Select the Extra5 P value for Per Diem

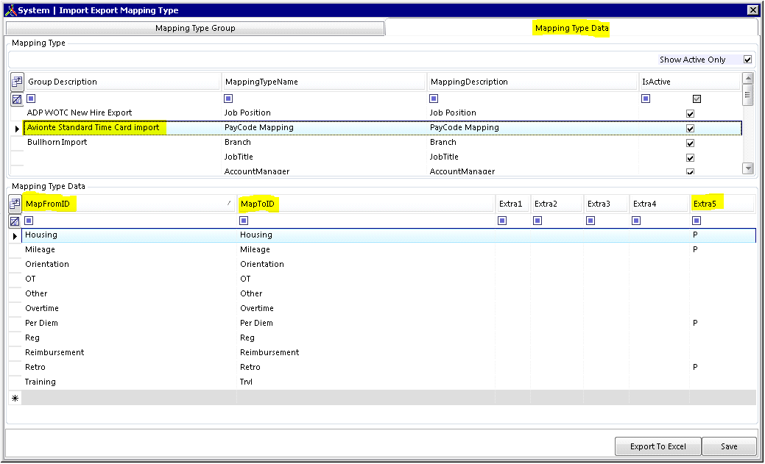coord(695,323)
